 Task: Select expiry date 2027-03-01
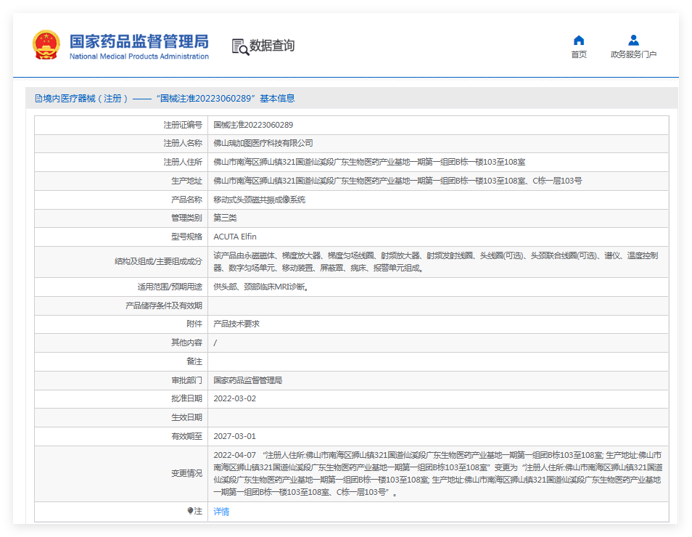[235, 436]
